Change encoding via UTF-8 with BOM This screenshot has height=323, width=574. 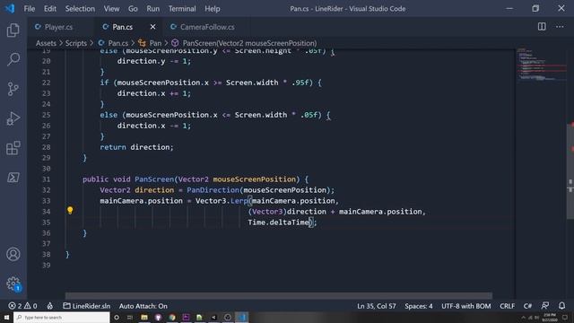[x=465, y=306]
